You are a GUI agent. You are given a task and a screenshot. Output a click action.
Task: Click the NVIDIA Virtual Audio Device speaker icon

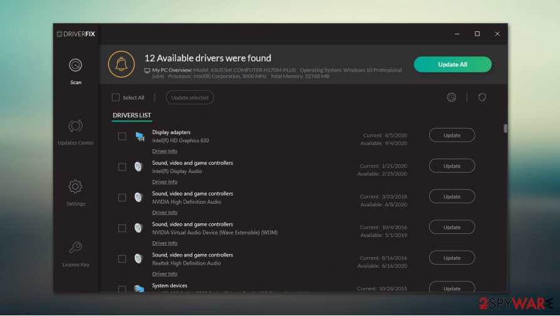138,228
